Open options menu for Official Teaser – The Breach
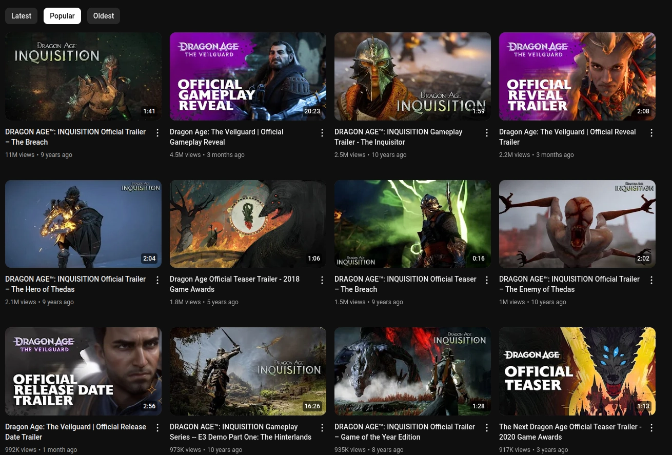This screenshot has width=672, height=455. click(487, 280)
